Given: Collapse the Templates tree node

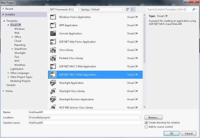Looking at the screenshot, I should pos(4,21).
